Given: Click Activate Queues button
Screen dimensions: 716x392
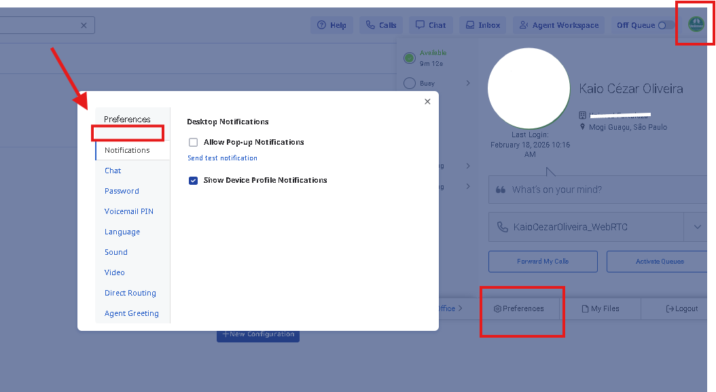Looking at the screenshot, I should point(658,262).
